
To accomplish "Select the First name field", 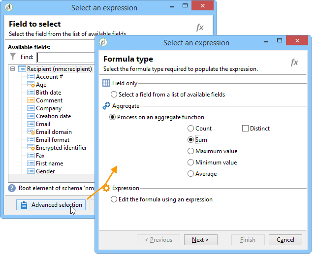I will tap(49, 163).
